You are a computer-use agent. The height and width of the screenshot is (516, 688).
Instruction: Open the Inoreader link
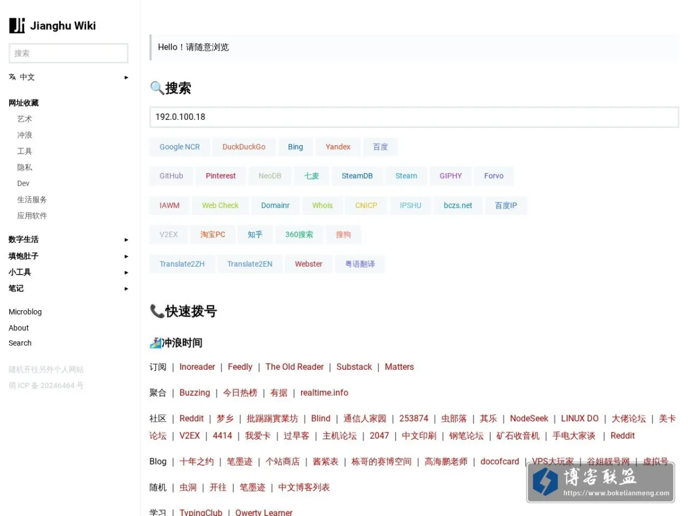tap(197, 367)
